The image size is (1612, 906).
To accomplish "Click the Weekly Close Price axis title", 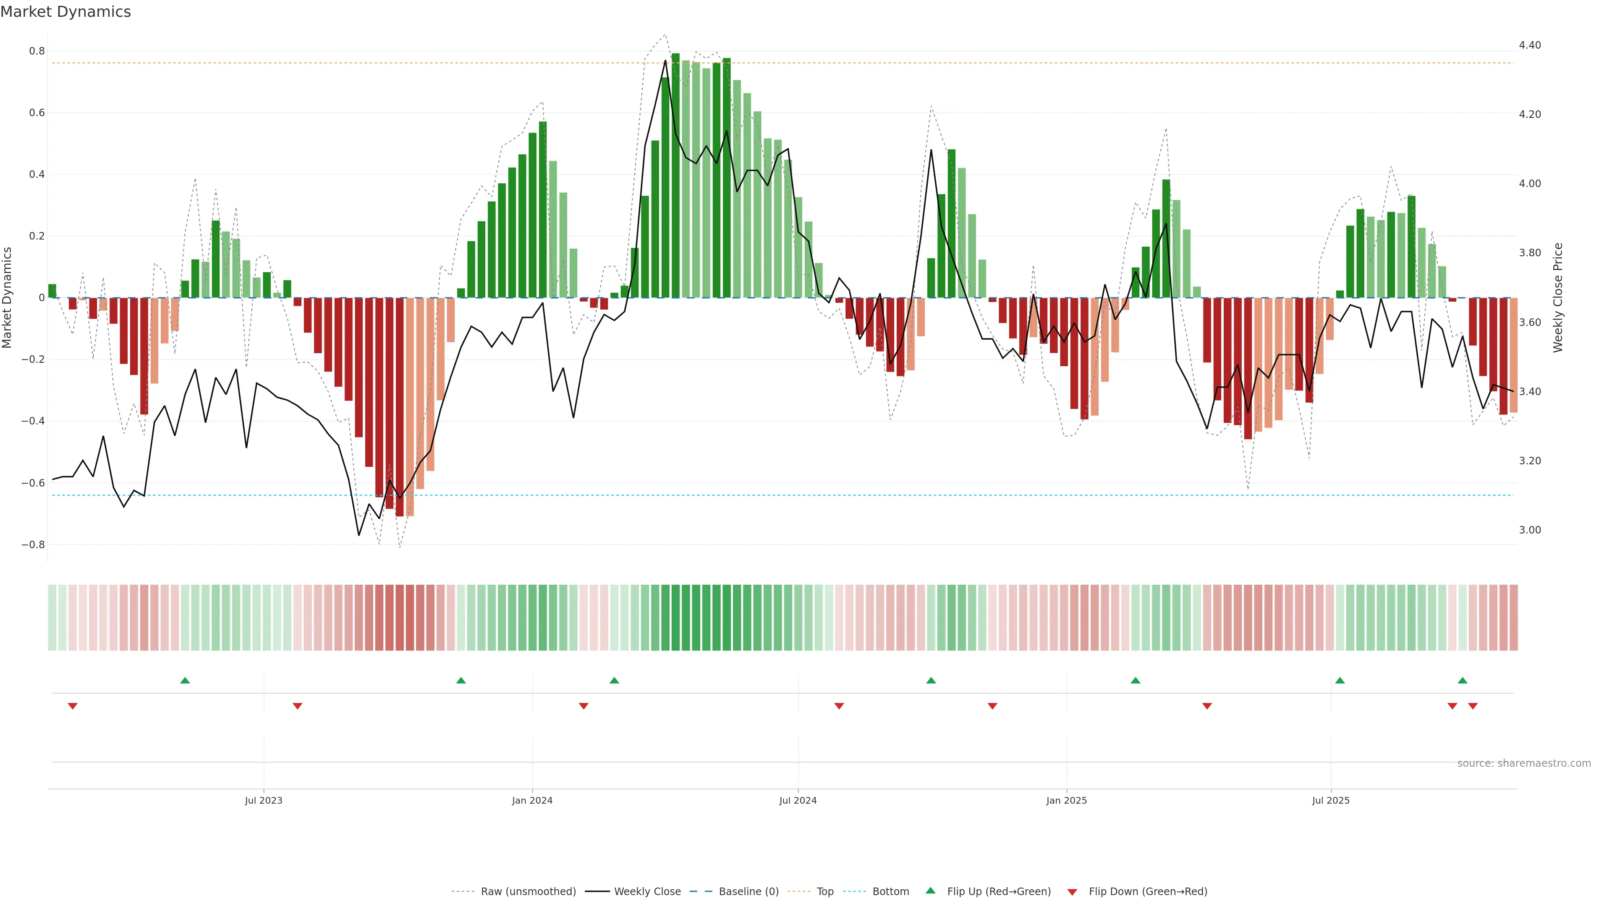I will coord(1557,298).
